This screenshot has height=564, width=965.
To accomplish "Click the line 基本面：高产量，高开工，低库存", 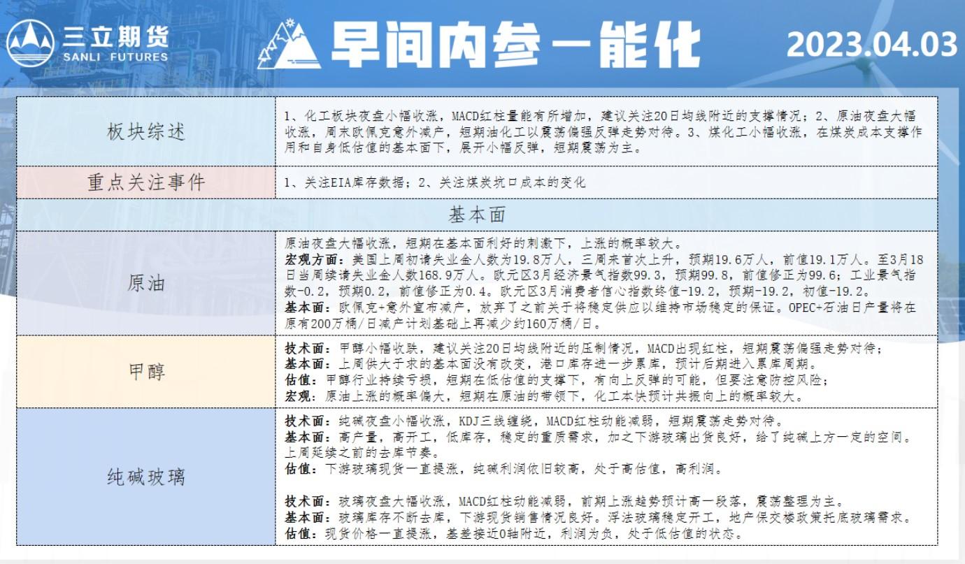I will pyautogui.click(x=599, y=438).
